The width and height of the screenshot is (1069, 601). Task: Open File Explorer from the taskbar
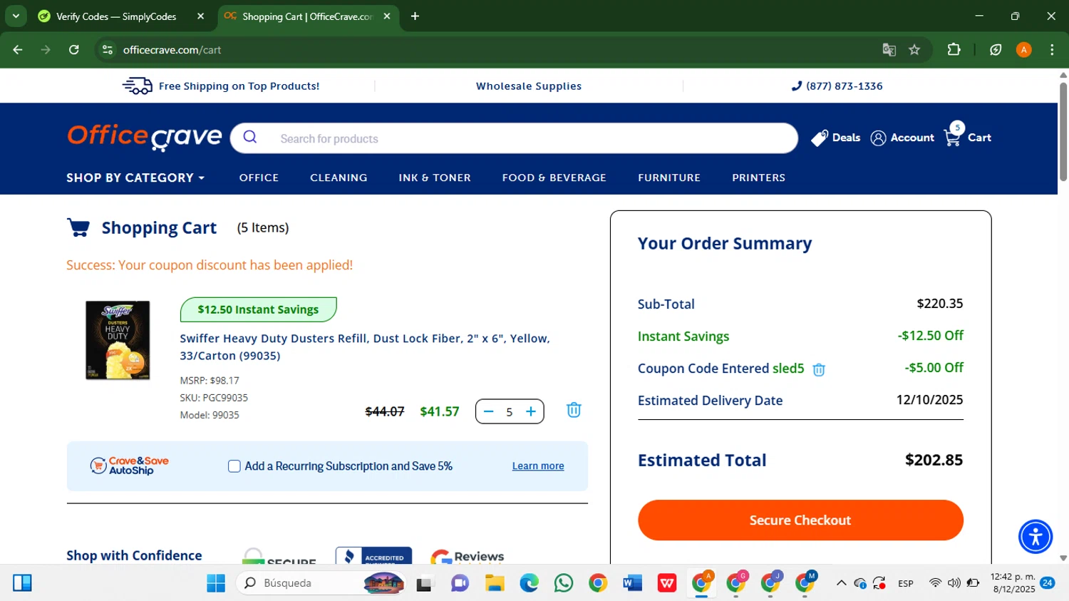tap(495, 583)
